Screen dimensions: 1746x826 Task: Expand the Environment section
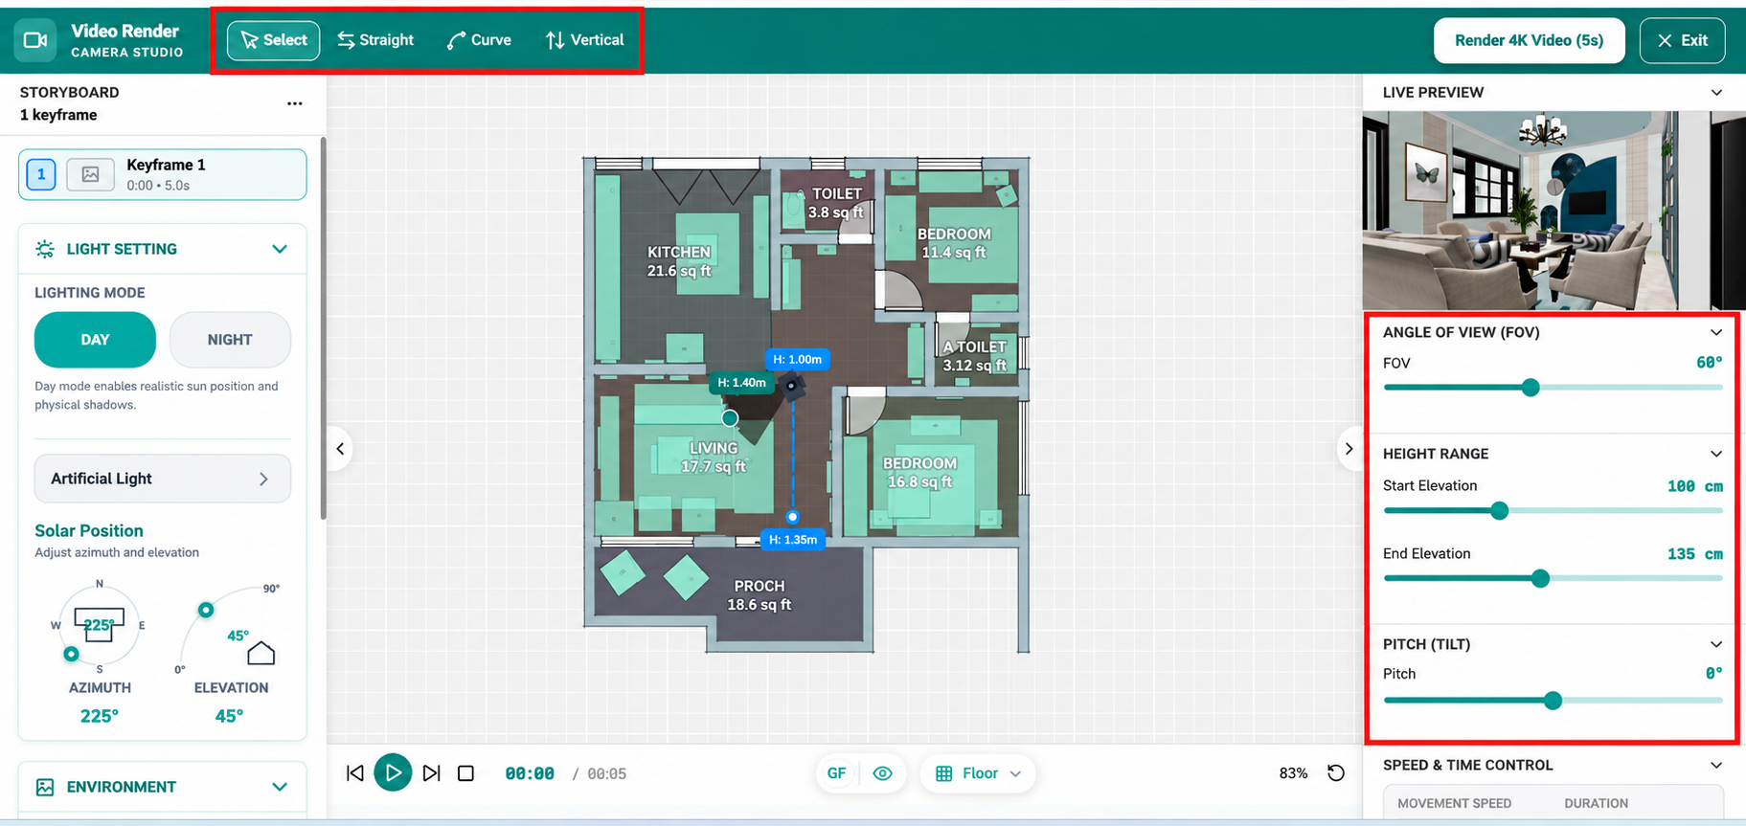[x=280, y=787]
